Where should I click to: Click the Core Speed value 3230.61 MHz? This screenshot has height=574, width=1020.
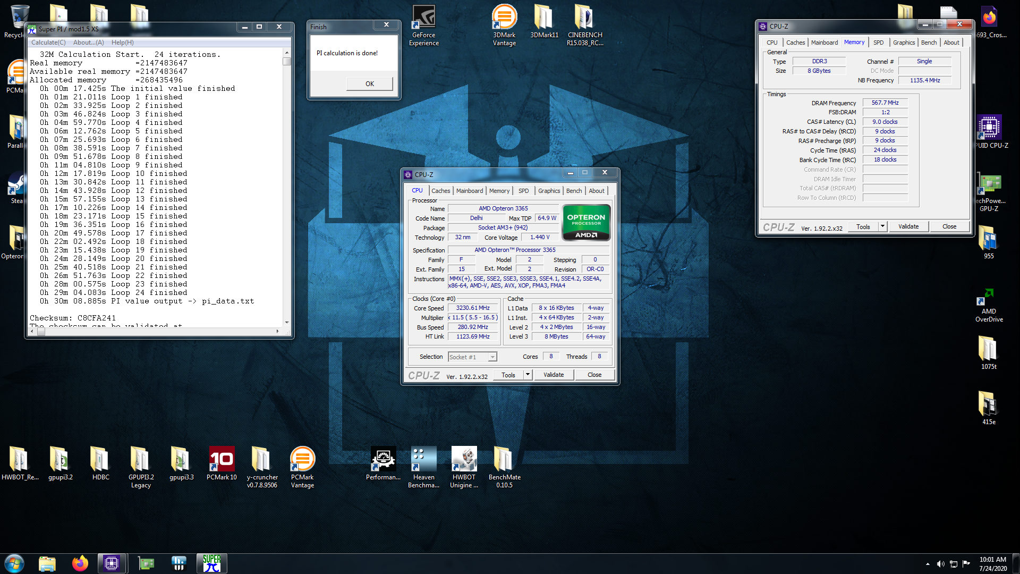[x=473, y=308]
